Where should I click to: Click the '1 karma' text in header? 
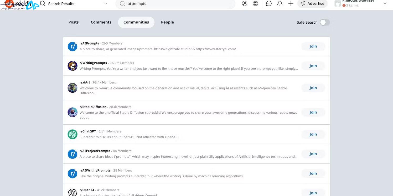tap(352, 5)
